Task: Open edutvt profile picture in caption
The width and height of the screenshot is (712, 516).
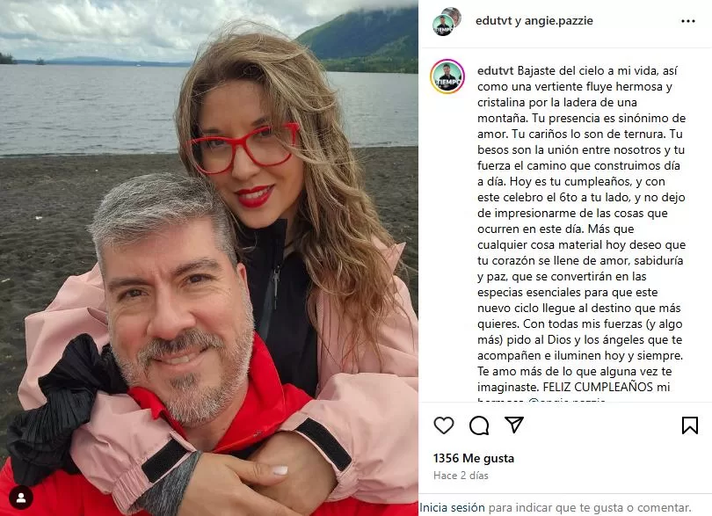Action: (447, 76)
